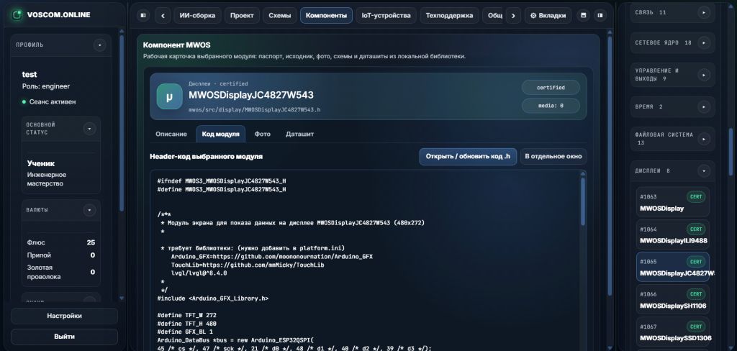
Task: Click the tabs scroll-left arrow
Action: pos(163,16)
